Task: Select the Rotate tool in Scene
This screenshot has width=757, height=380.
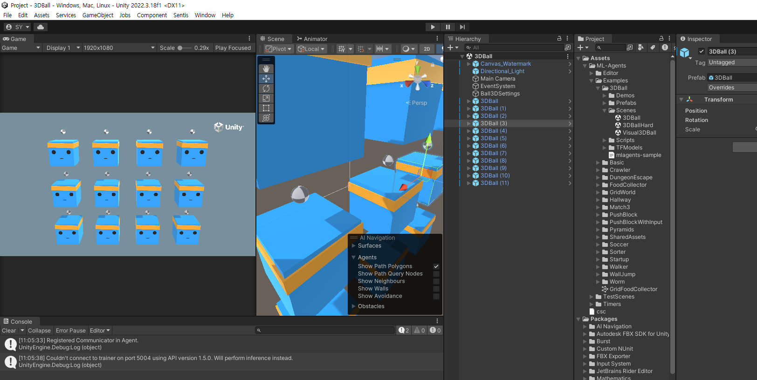Action: (266, 88)
